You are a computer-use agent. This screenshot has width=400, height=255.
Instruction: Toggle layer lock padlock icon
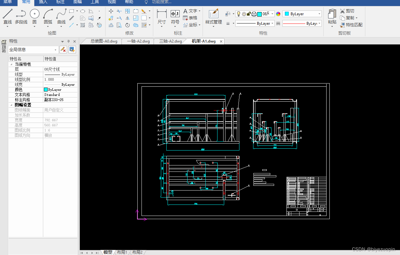pos(249,14)
